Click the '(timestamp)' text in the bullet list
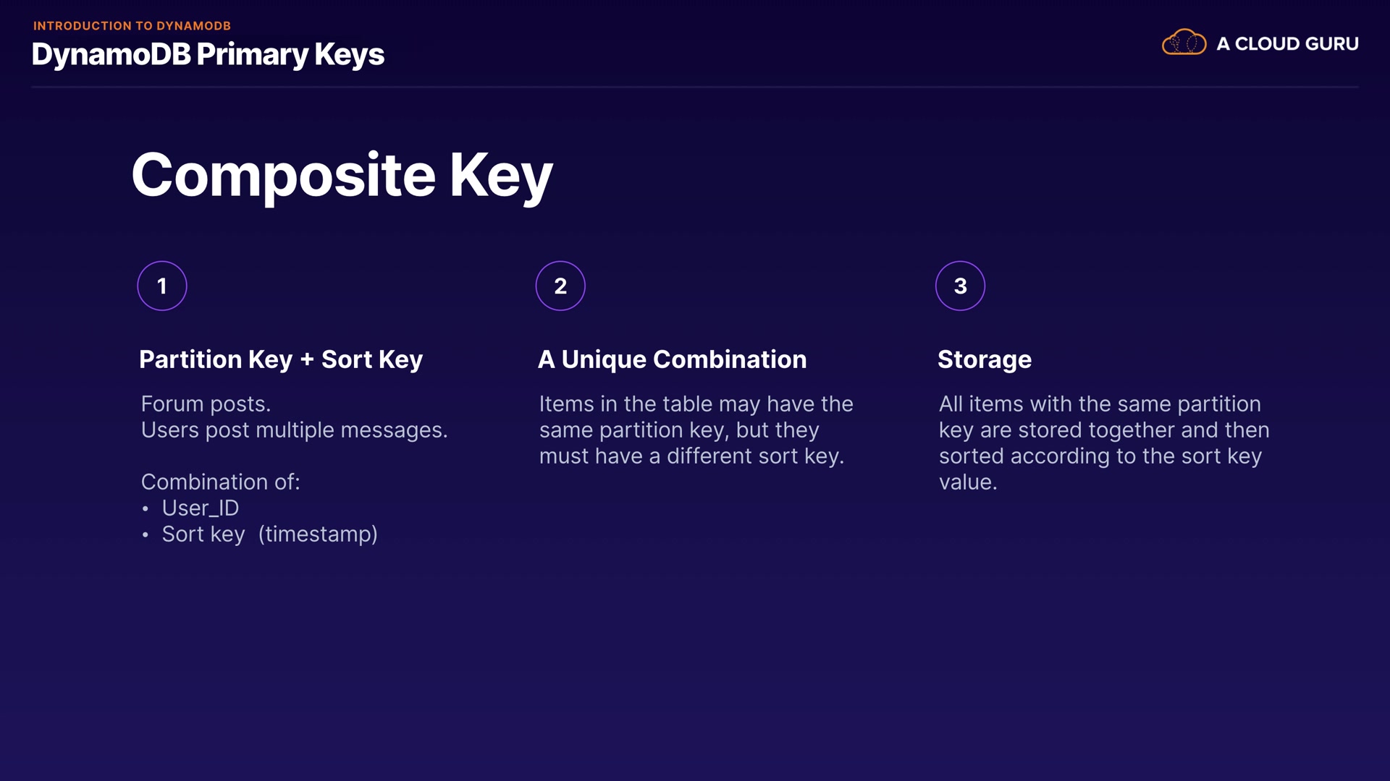The height and width of the screenshot is (781, 1390). point(318,534)
